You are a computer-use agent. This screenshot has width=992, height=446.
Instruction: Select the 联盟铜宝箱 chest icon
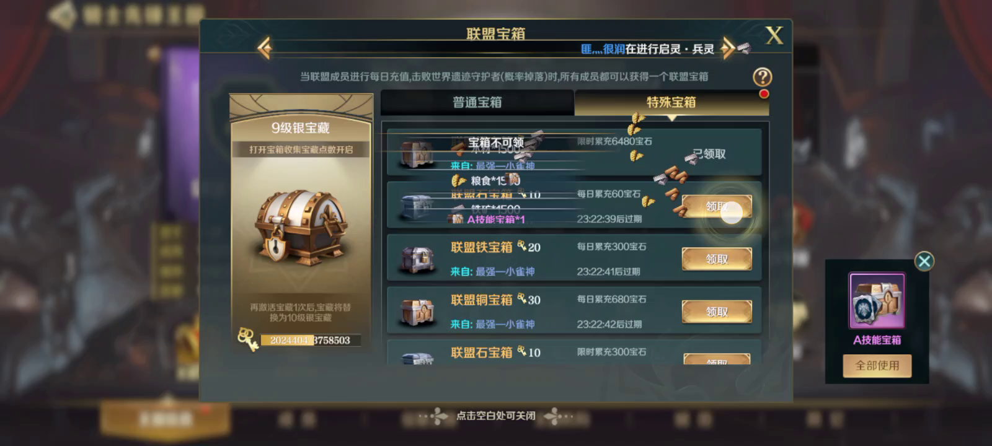417,312
